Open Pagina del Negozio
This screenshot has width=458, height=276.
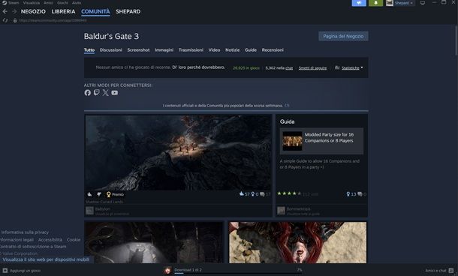(x=343, y=36)
